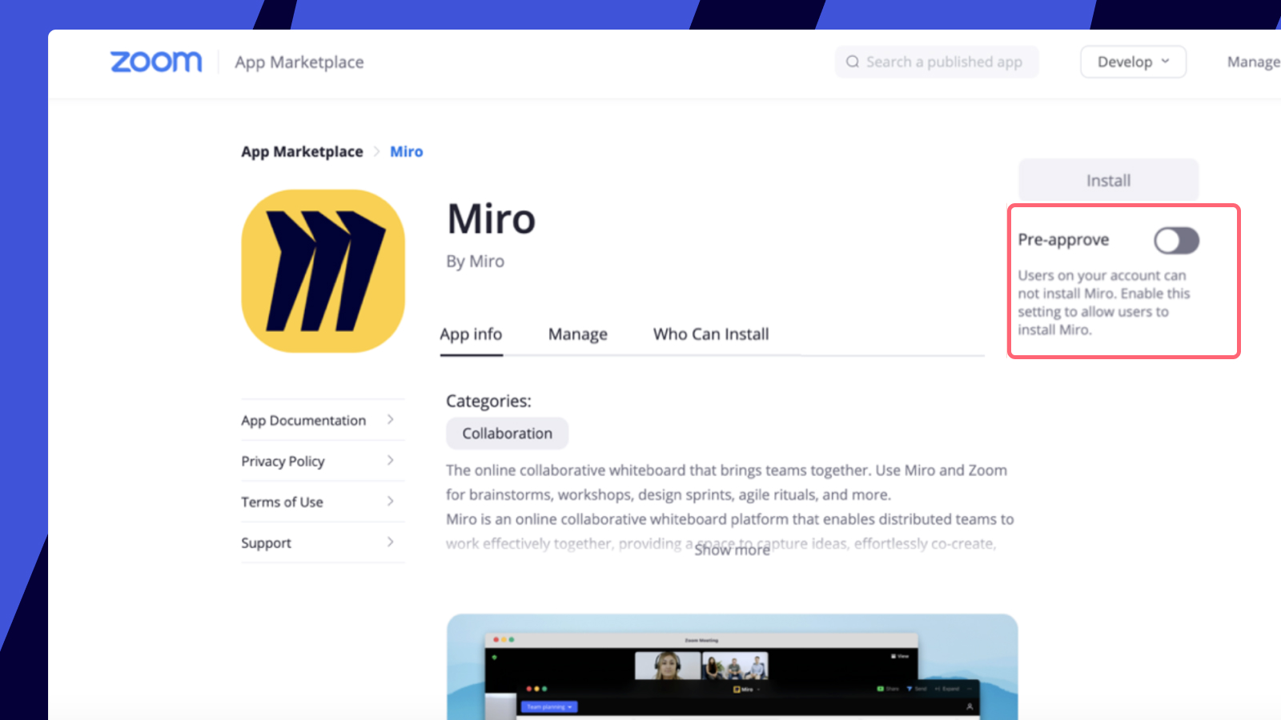Viewport: 1281px width, 720px height.
Task: Click the search magnifier icon
Action: [x=853, y=62]
